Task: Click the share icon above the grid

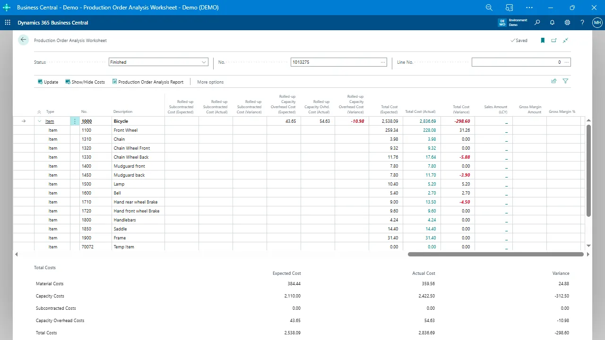Action: coord(553,81)
